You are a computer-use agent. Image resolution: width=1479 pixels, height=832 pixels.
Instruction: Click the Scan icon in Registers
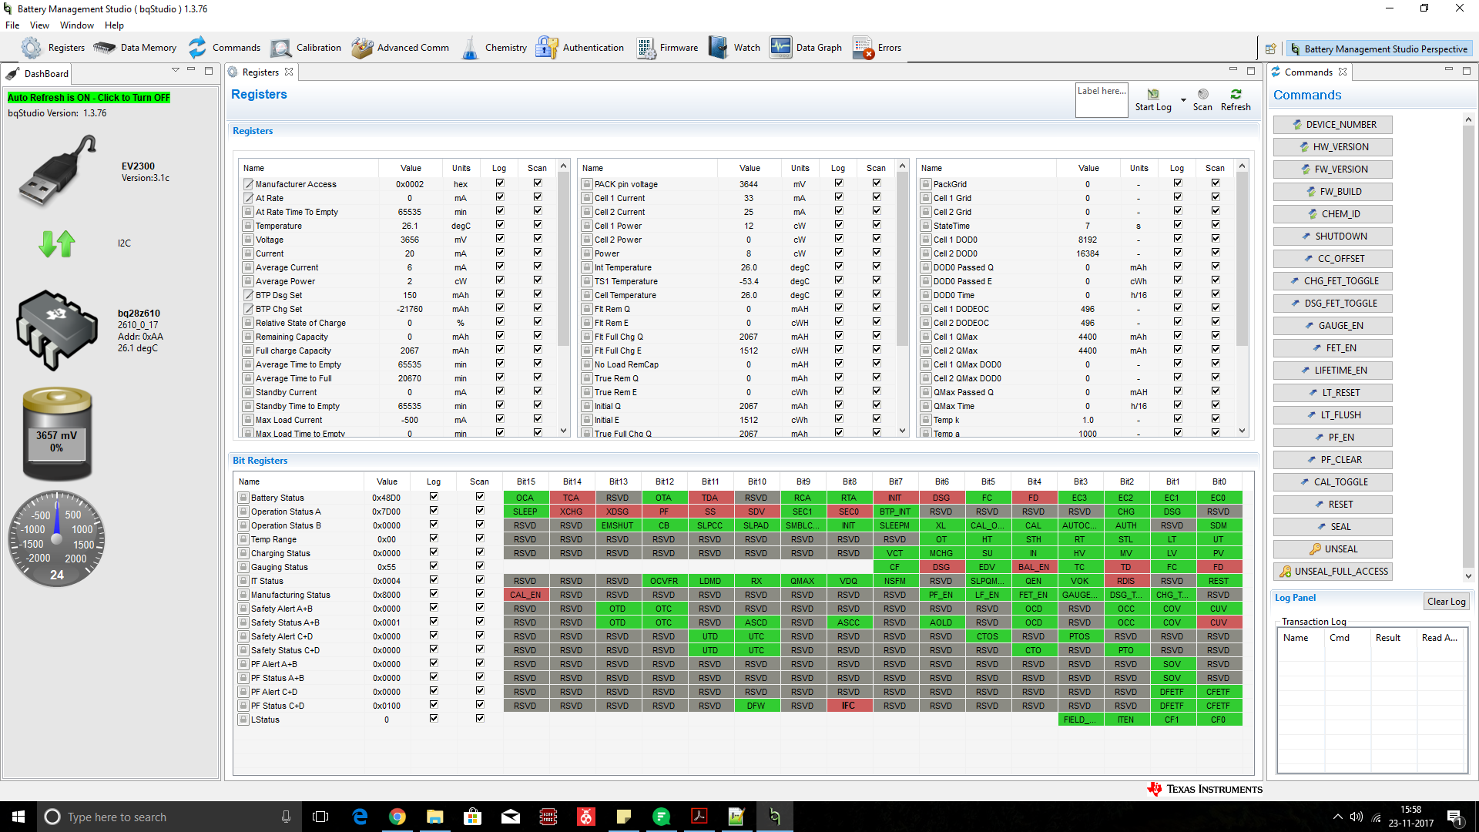coord(1202,95)
